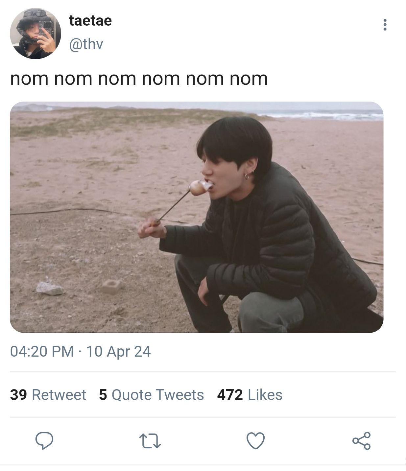406x471 pixels.
Task: Click the grey rock on the sand
Action: point(50,288)
